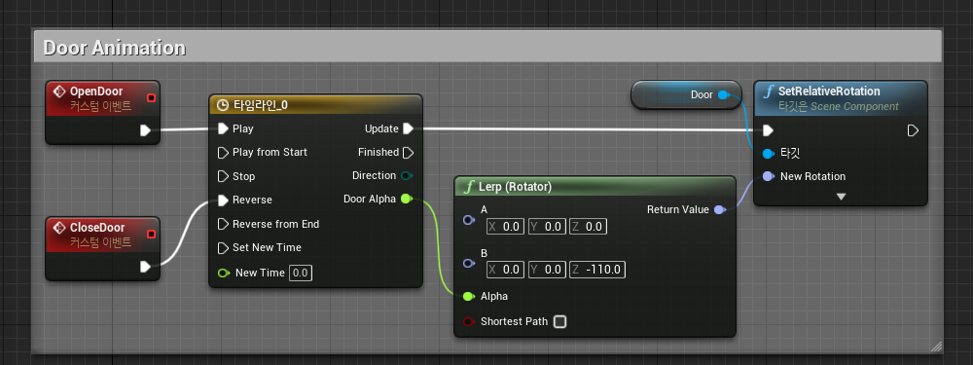Click the OpenDoor execution output pin

145,130
